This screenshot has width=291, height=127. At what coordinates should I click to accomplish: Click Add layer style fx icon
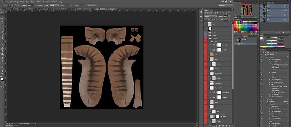coord(213,126)
